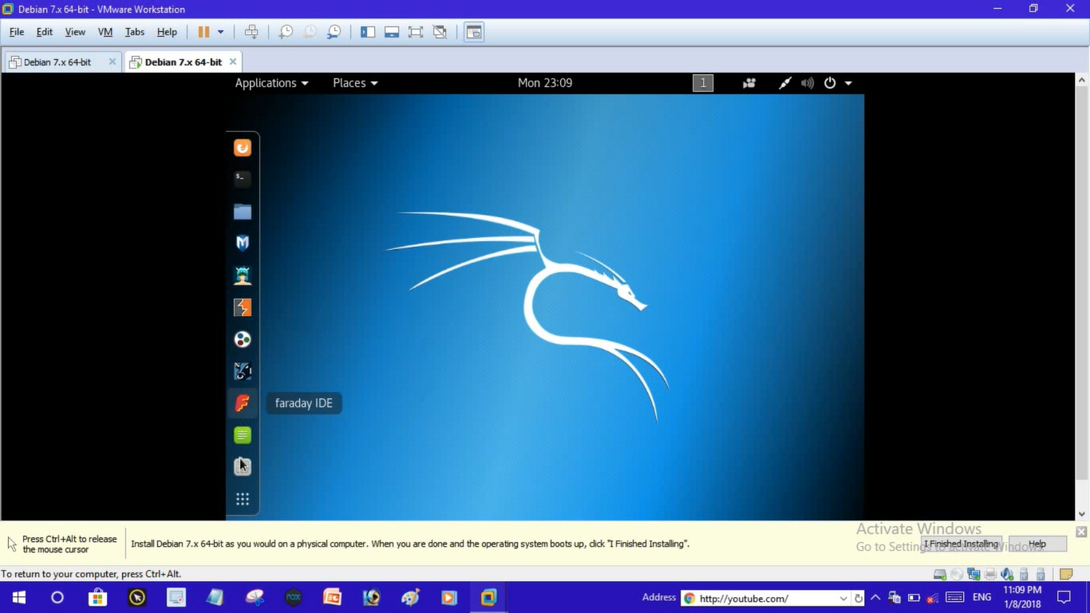
Task: Suspend the guest with the pause button
Action: [205, 32]
